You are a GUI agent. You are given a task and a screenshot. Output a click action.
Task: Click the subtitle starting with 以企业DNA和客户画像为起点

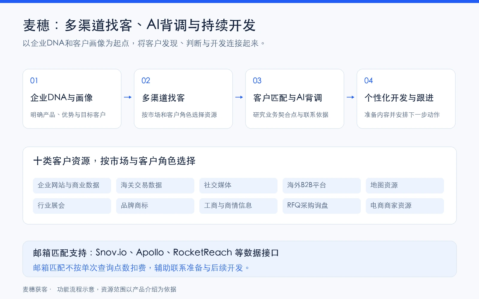pyautogui.click(x=144, y=43)
